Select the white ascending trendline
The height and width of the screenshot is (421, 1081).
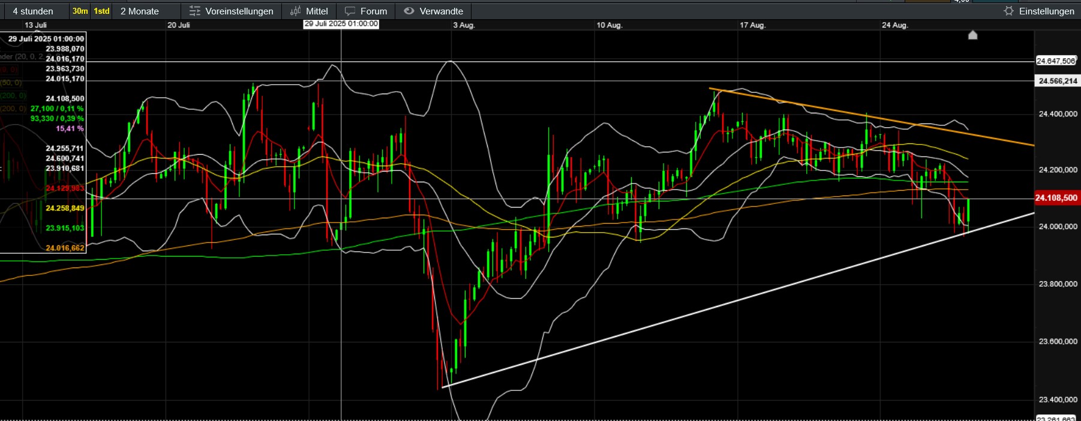pos(738,300)
